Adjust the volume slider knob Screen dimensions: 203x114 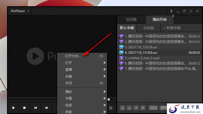(x=109, y=99)
